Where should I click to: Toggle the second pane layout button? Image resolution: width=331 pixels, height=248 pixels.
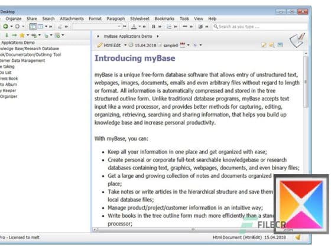pyautogui.click(x=40, y=27)
